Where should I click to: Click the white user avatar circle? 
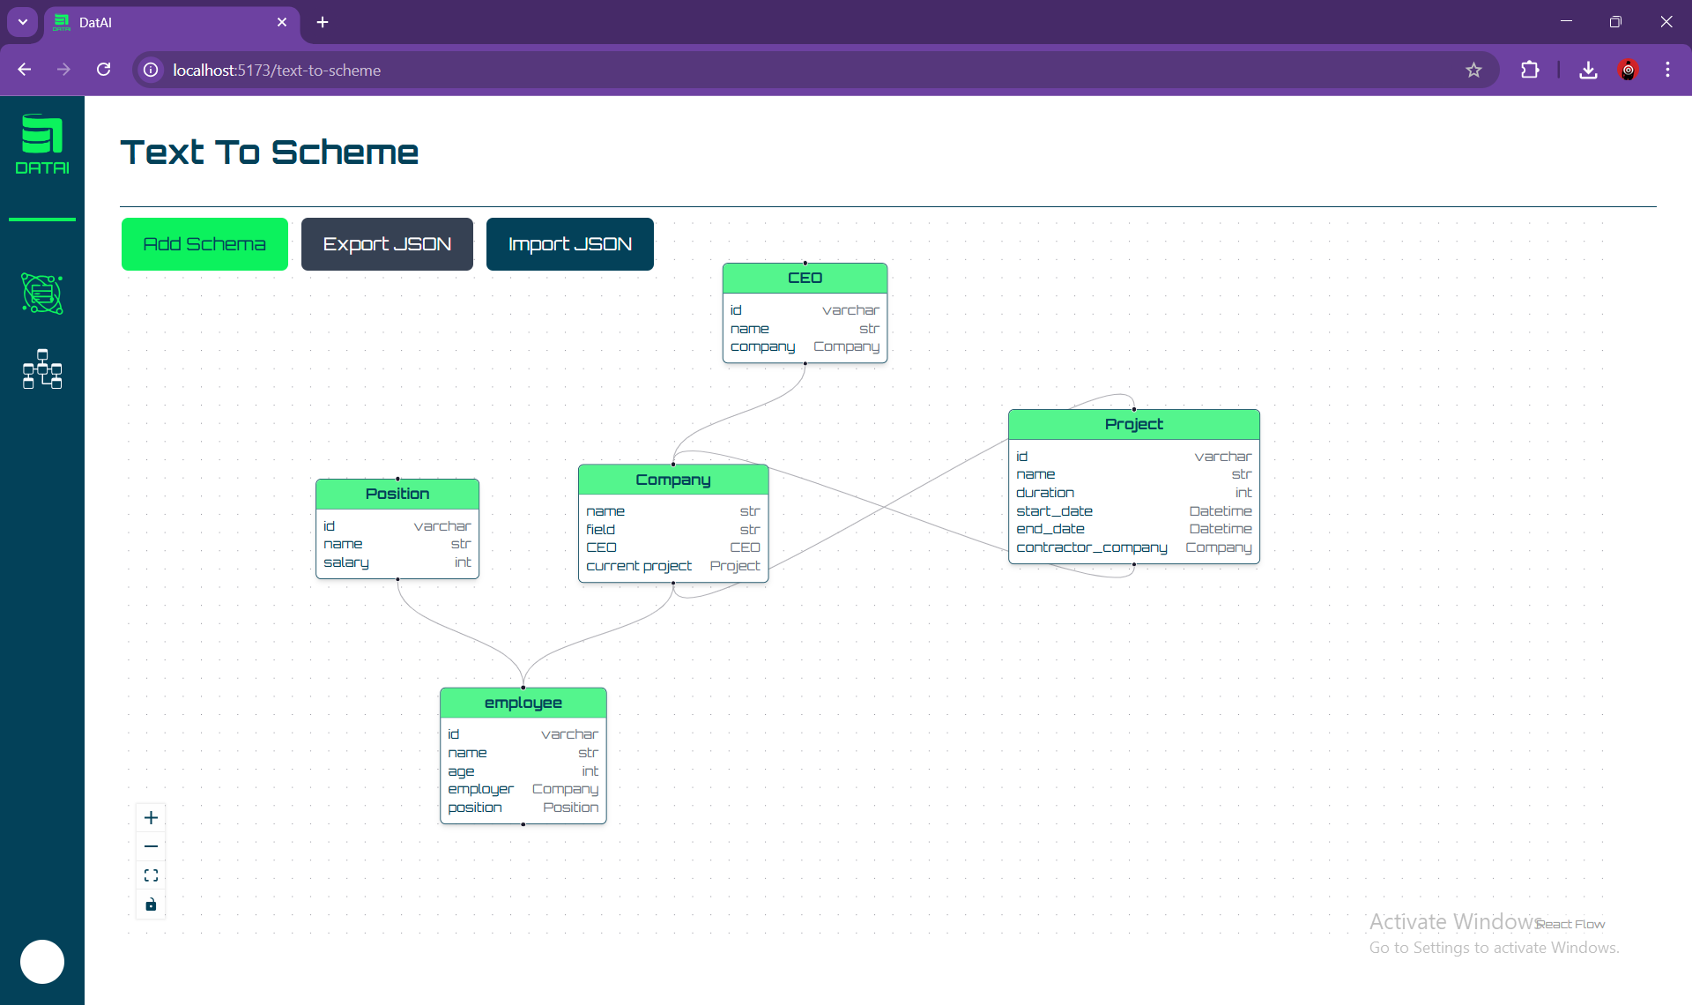click(x=41, y=961)
